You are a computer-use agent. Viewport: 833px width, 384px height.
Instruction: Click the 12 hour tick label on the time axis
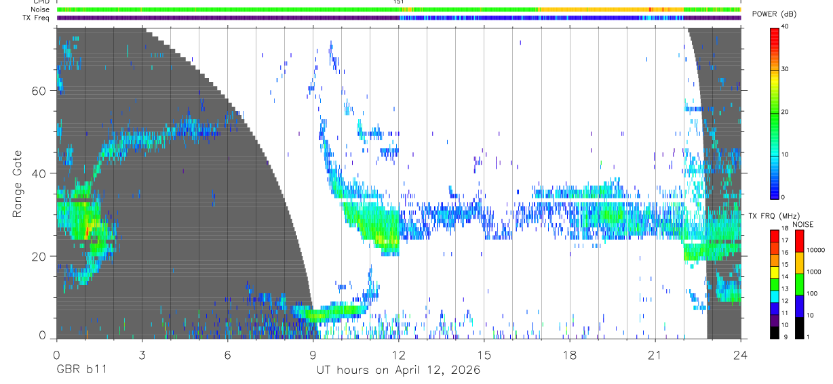[x=399, y=355]
